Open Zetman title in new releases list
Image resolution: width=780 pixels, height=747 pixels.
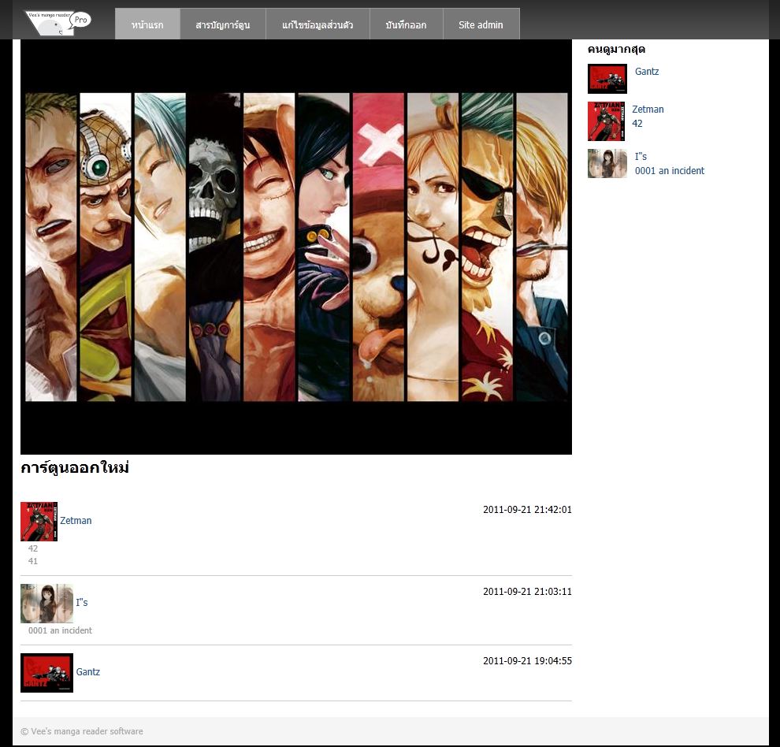click(x=76, y=521)
